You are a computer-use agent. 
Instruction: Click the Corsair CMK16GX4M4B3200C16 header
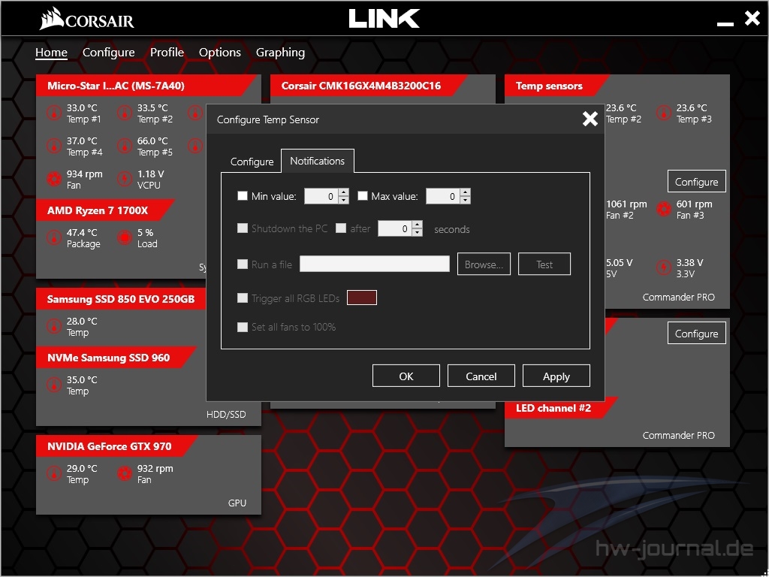click(x=368, y=86)
